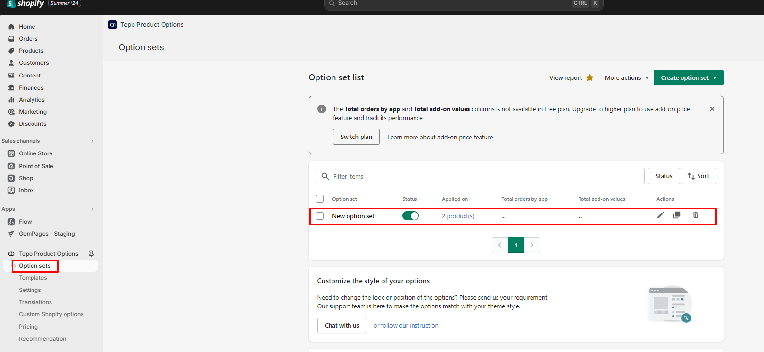
Task: Click the info icon in the plan banner
Action: (x=322, y=109)
